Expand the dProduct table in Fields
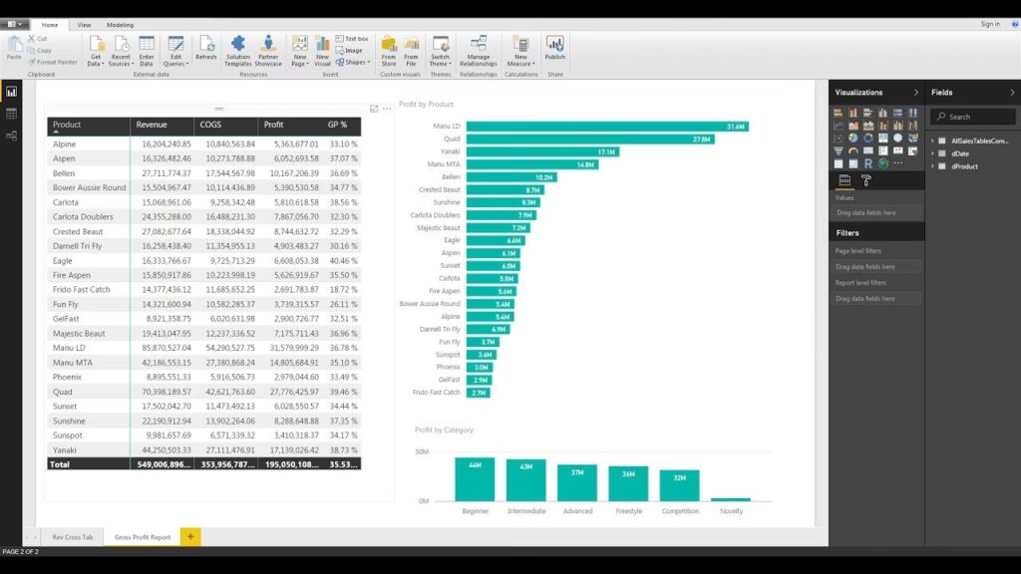The width and height of the screenshot is (1021, 574). pos(933,166)
